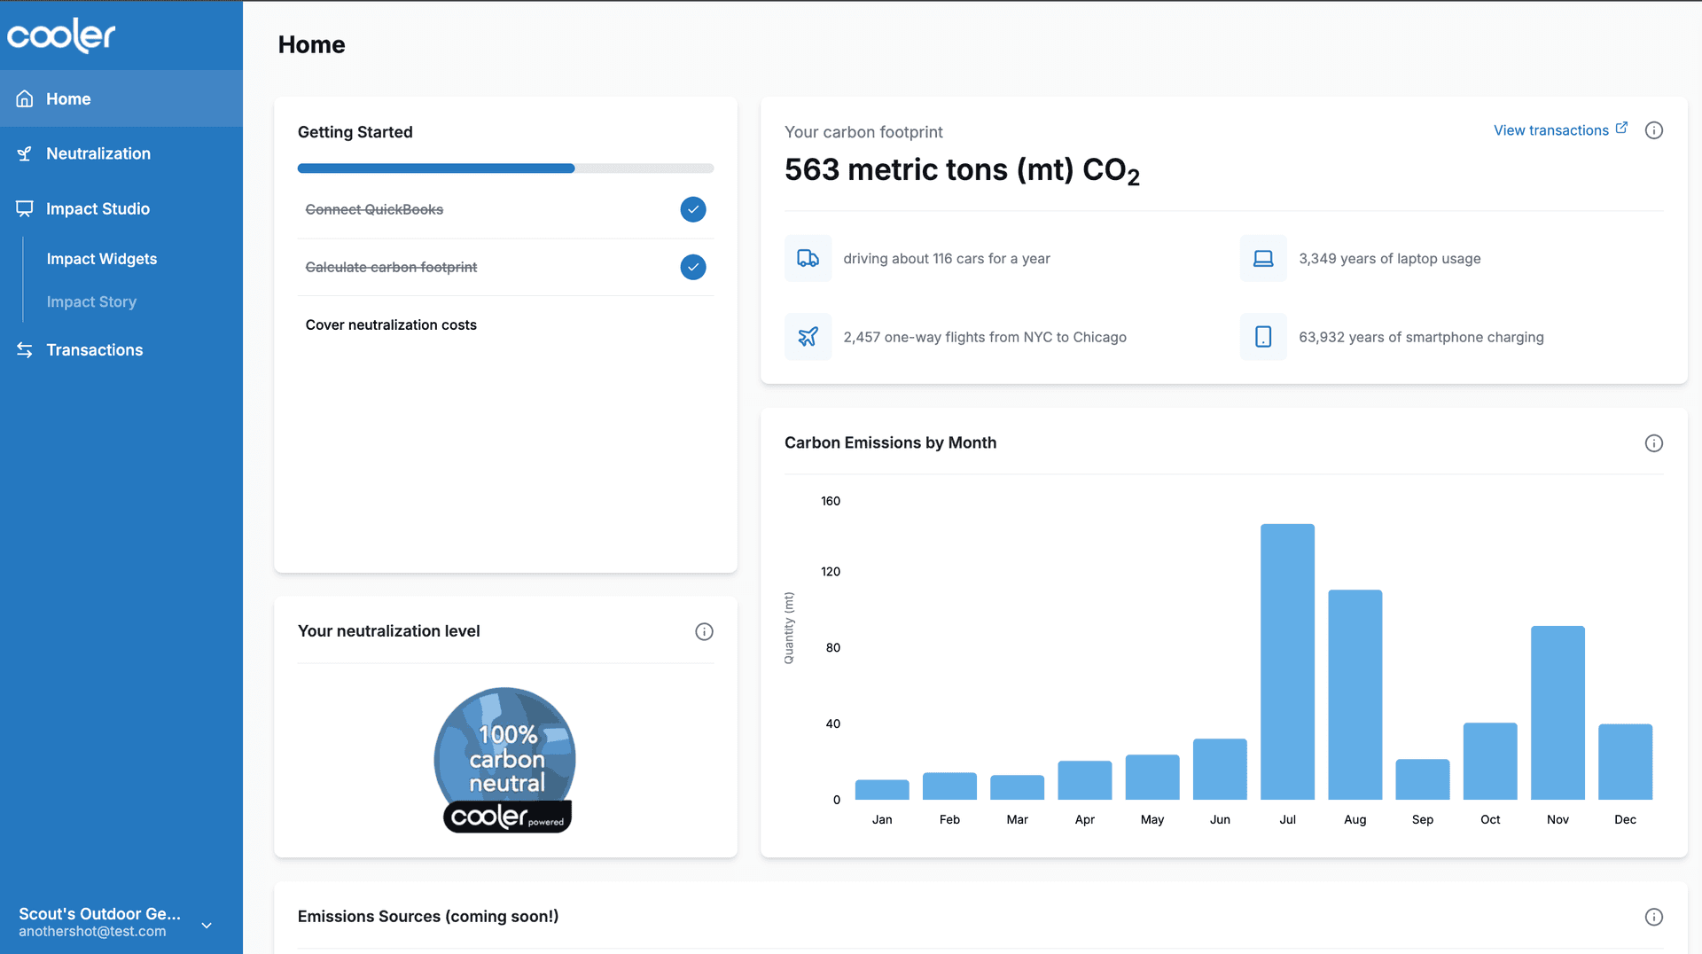Click the smartphone charging comparison icon
This screenshot has height=954, width=1702.
pos(1263,337)
